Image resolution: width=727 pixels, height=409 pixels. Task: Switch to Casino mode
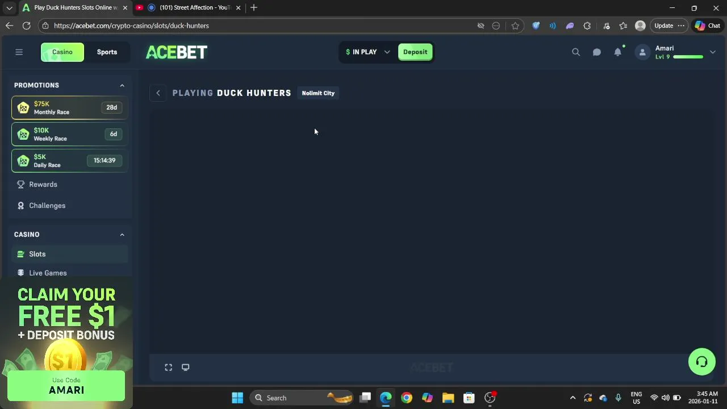coord(62,52)
